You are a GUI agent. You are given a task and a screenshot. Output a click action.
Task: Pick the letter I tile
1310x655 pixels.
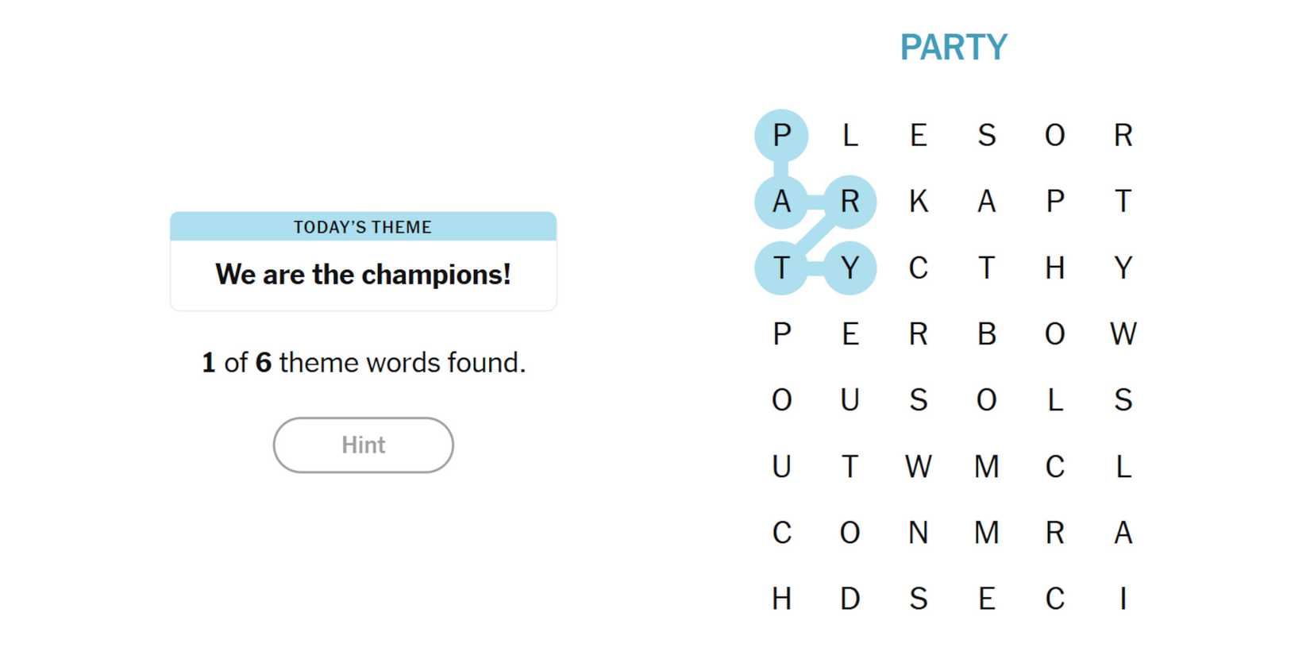1123,599
